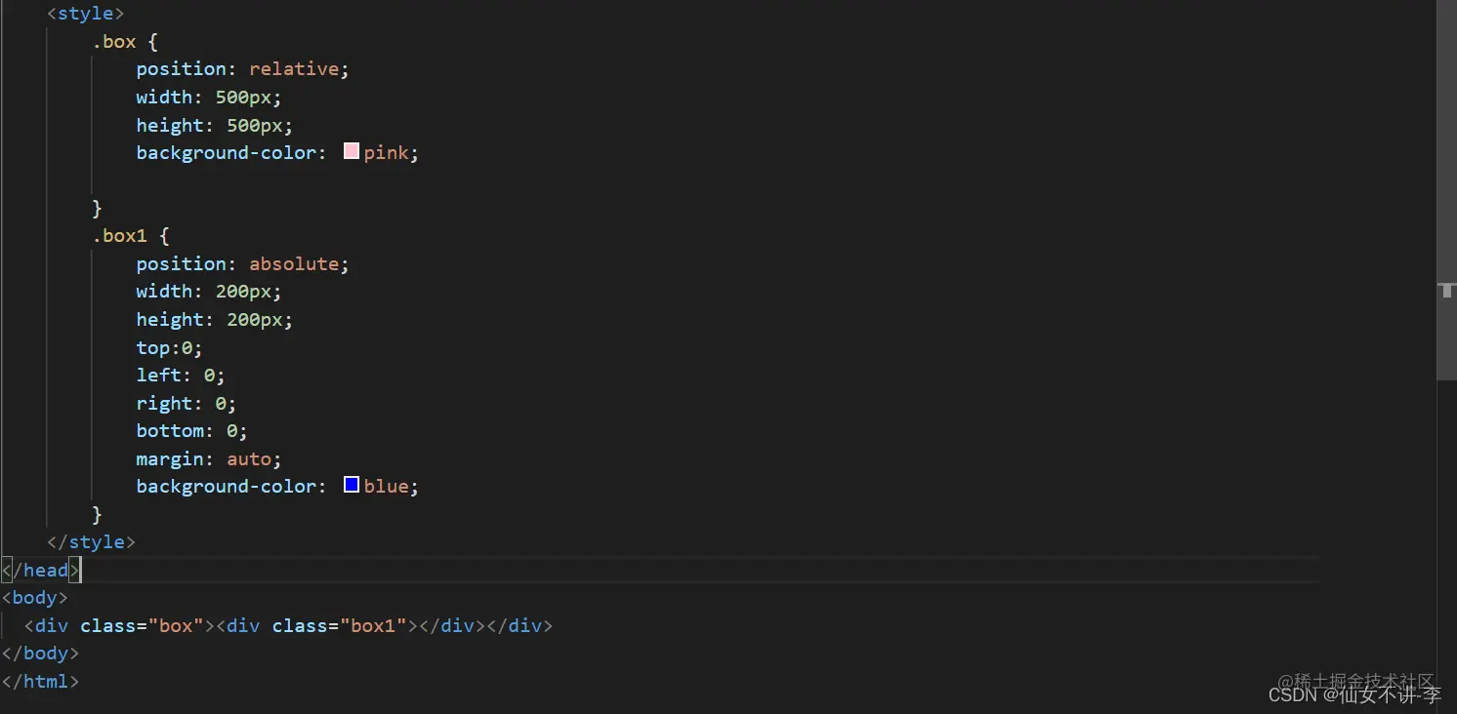Click the opening style tag

tap(86, 14)
